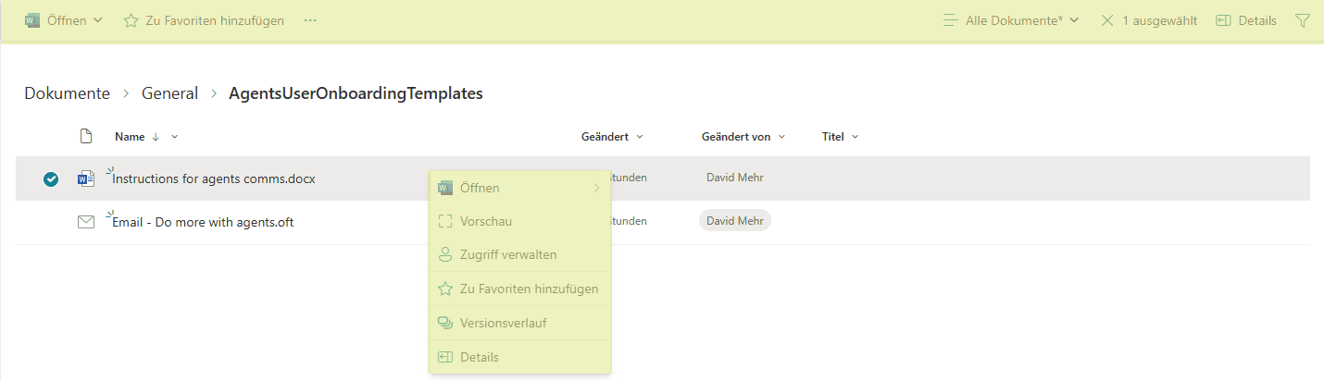Click the more options ellipsis in toolbar
The image size is (1324, 381).
pyautogui.click(x=310, y=20)
